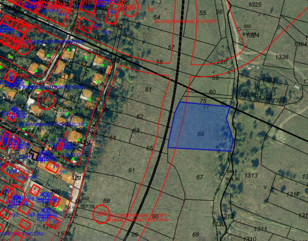Click the small survey point circle 624
This screenshot has height=241, width=308.
pos(222,174)
